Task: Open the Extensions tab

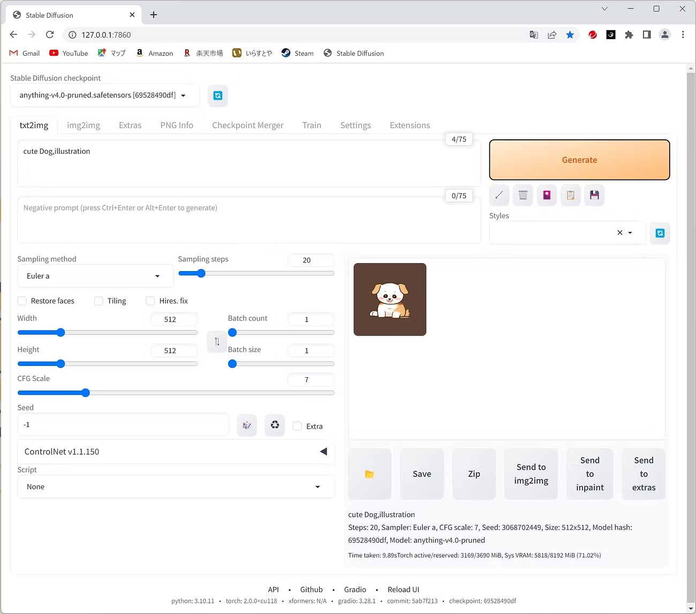Action: 410,125
